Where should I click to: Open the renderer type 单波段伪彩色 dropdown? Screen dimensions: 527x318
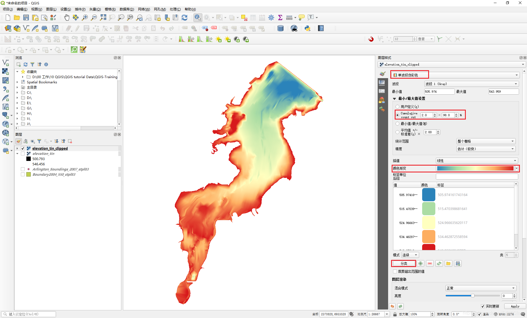pos(455,75)
